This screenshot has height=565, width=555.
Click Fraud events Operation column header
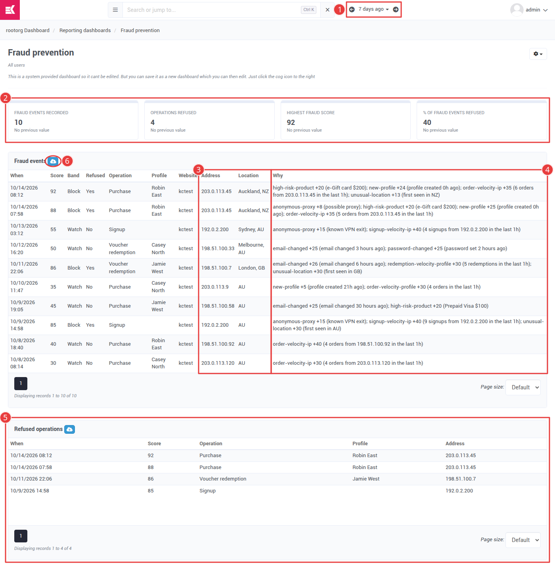120,176
